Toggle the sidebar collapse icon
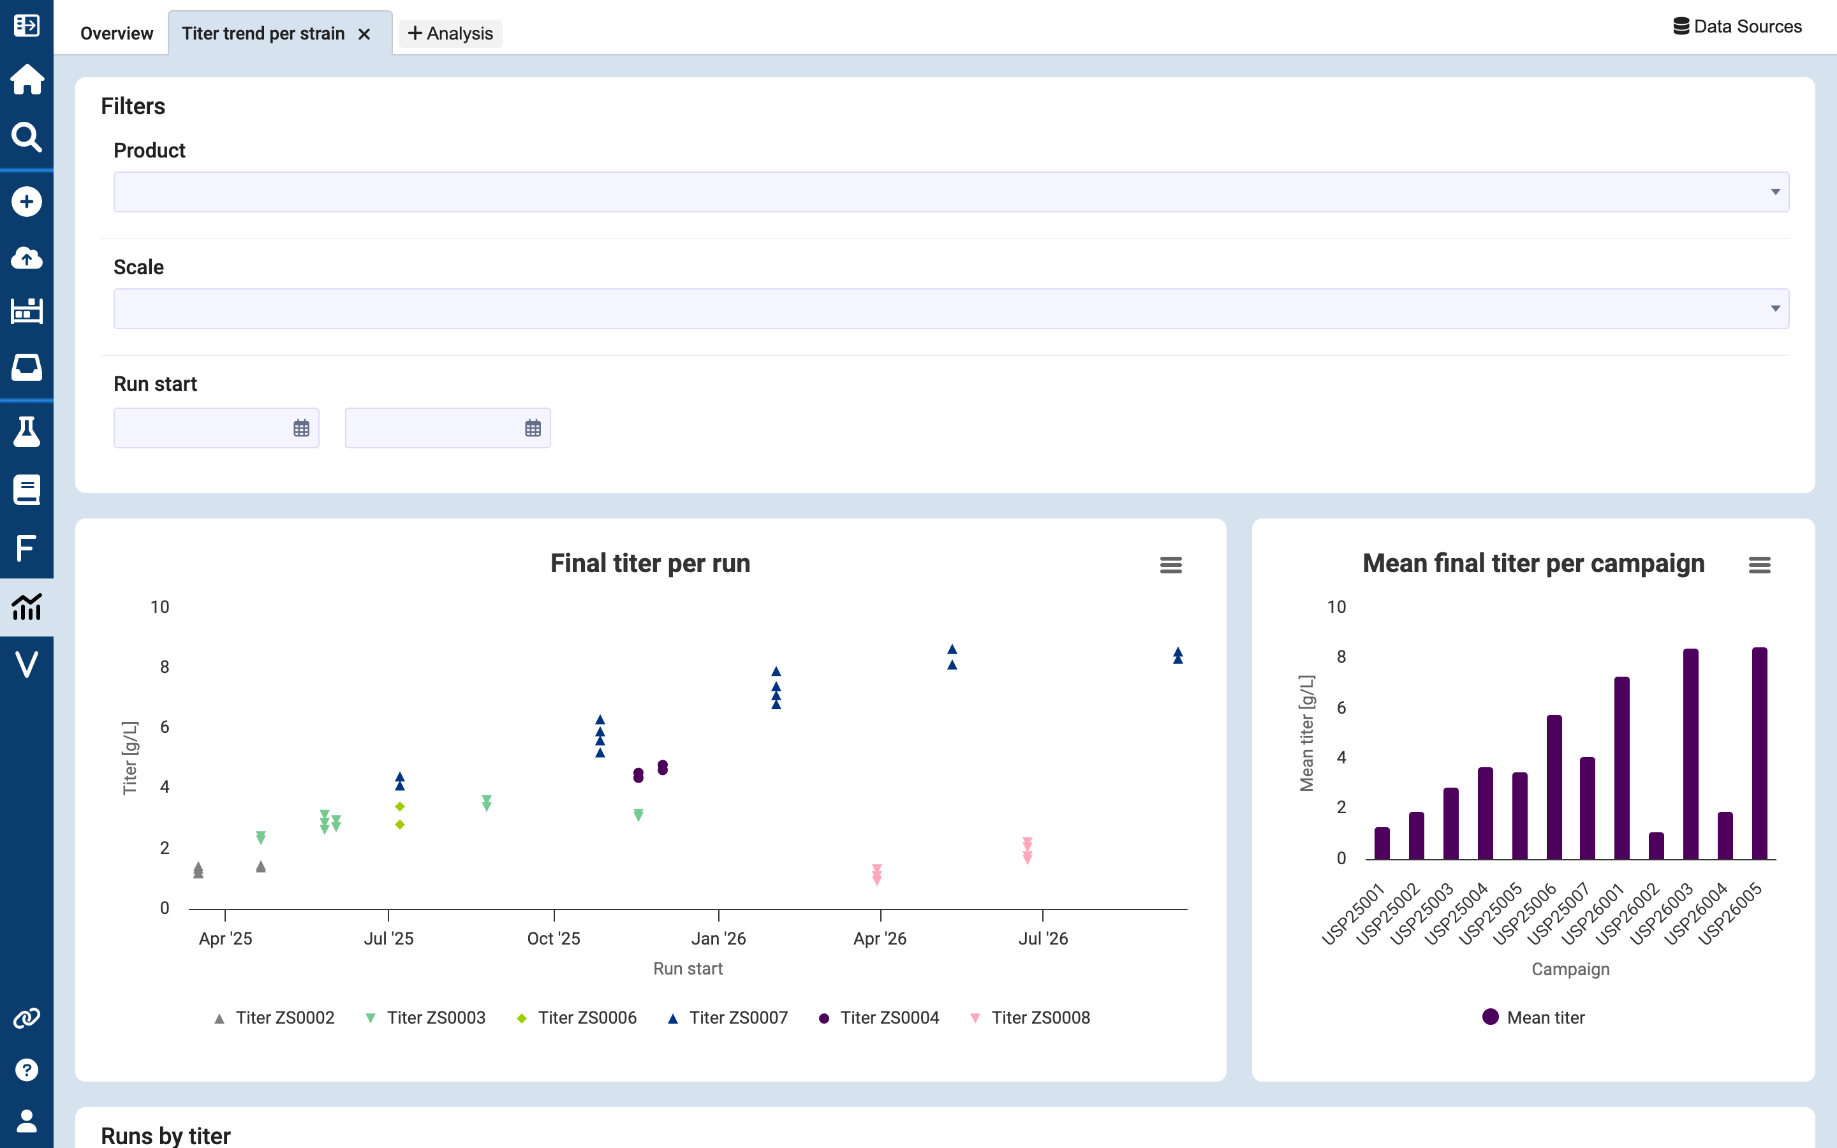 27,25
